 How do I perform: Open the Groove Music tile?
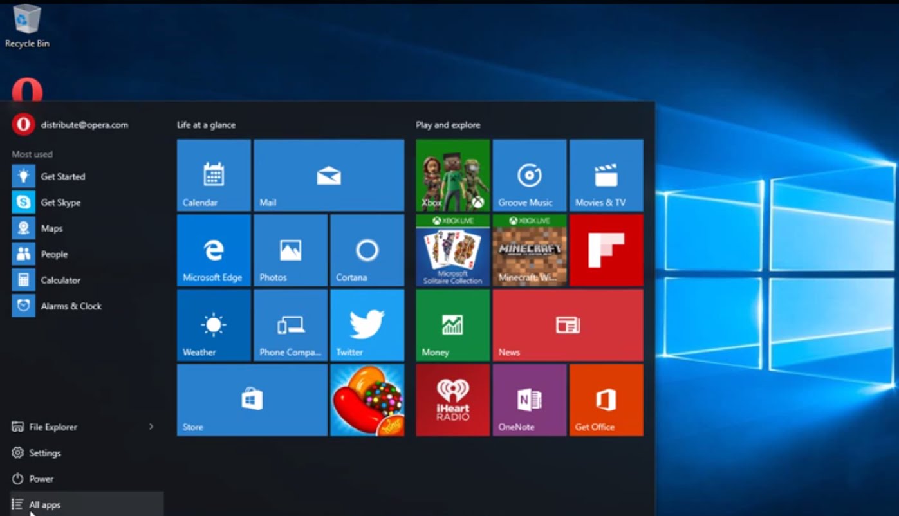[530, 175]
